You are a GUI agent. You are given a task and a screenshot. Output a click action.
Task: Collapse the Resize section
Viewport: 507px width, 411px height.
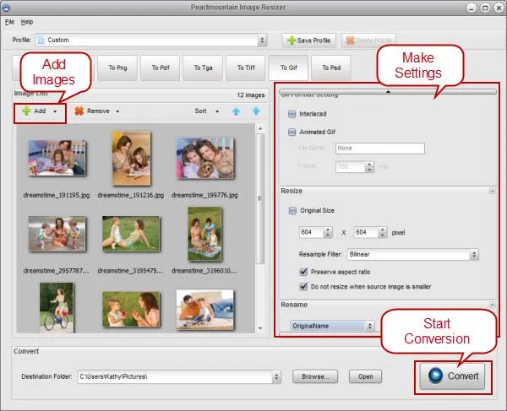click(x=492, y=191)
